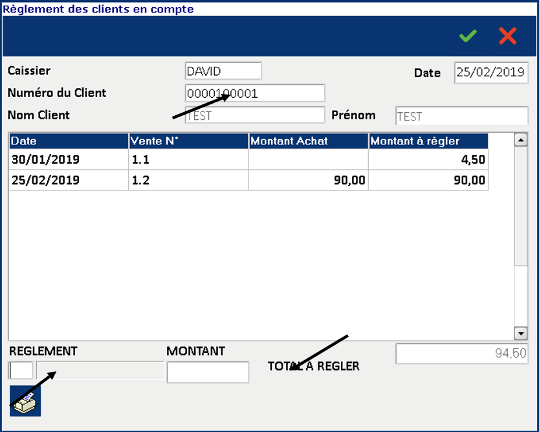Click the Nom Client field
Viewport: 539px width, 432px height.
[x=255, y=116]
